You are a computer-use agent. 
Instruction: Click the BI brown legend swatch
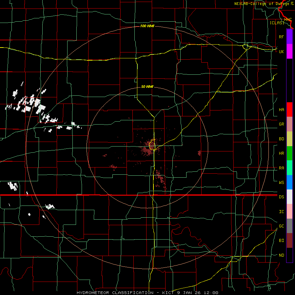pos(289,241)
